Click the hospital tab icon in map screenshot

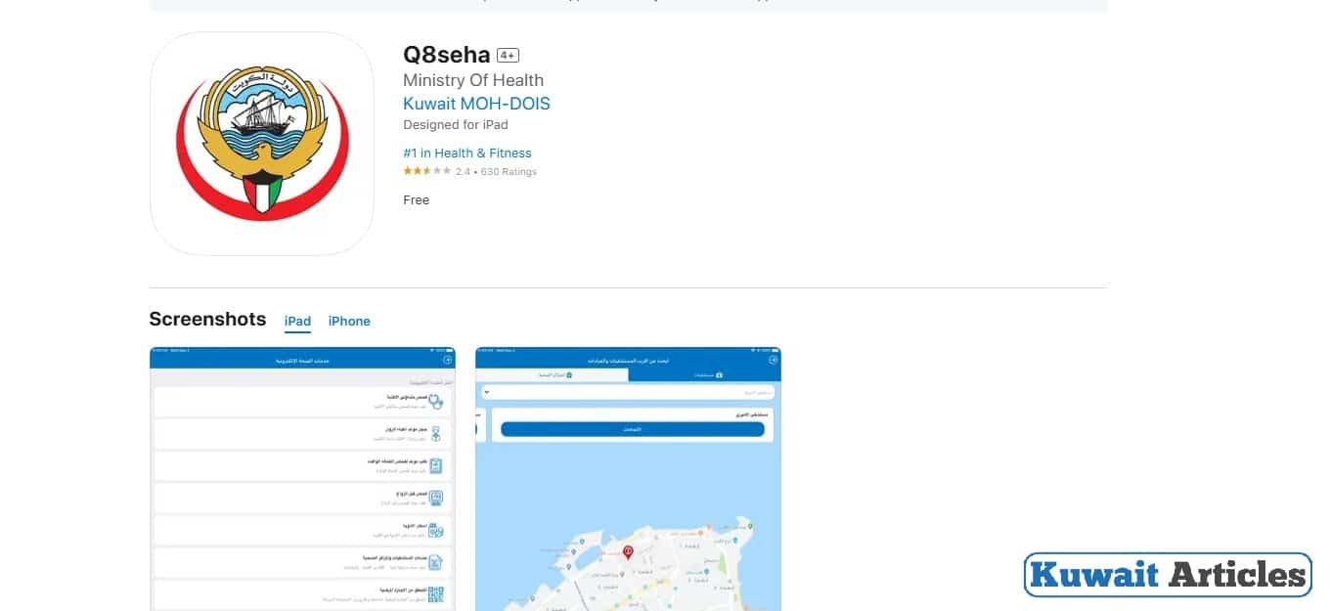click(x=719, y=374)
